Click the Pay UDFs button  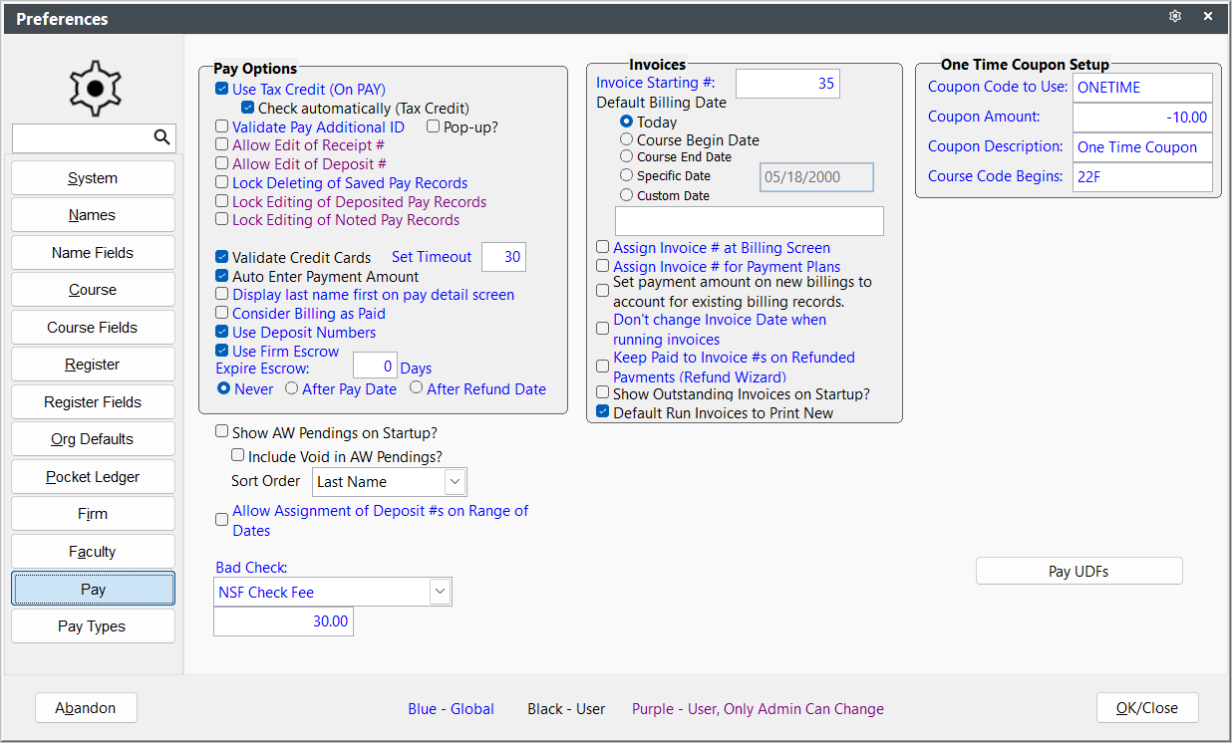coord(1078,571)
